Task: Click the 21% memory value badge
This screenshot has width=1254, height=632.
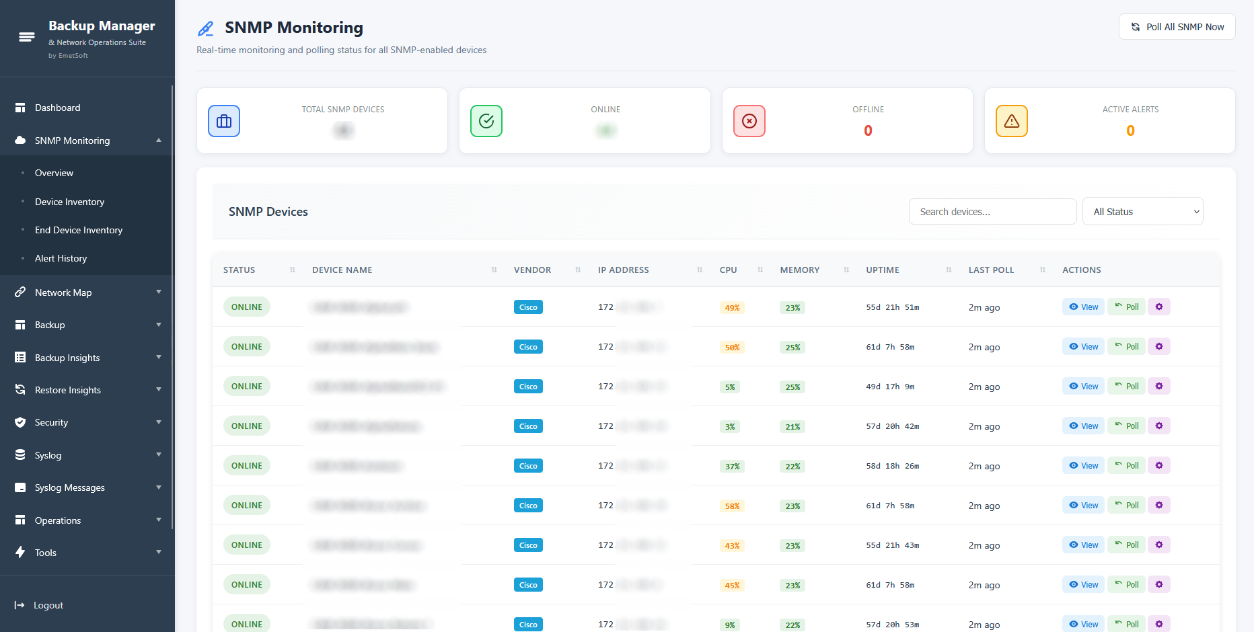Action: 792,427
